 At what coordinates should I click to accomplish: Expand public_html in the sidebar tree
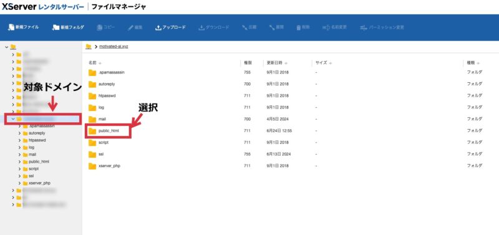pyautogui.click(x=20, y=162)
